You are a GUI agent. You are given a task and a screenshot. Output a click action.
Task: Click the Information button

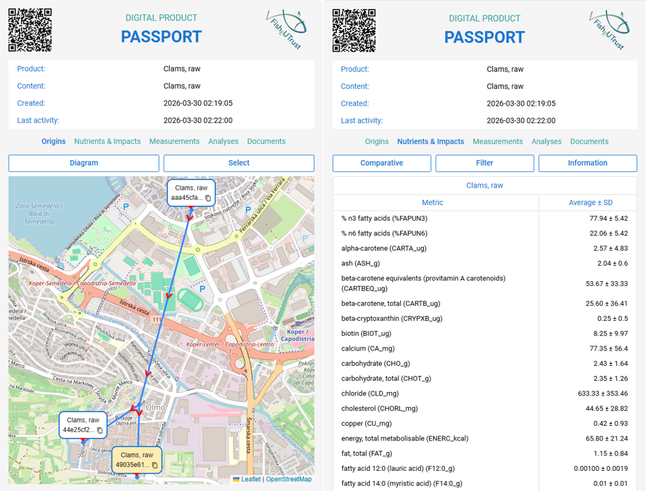(x=587, y=163)
